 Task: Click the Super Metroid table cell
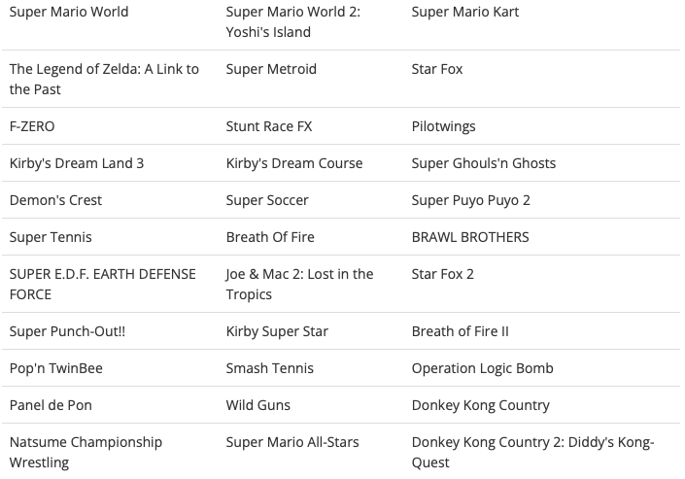[271, 69]
